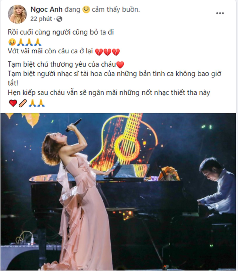Viewport: 238px width, 271px height.
Task: Click the 'Tạm biệt người nhạc sĩ' paragraph
Action: click(114, 79)
